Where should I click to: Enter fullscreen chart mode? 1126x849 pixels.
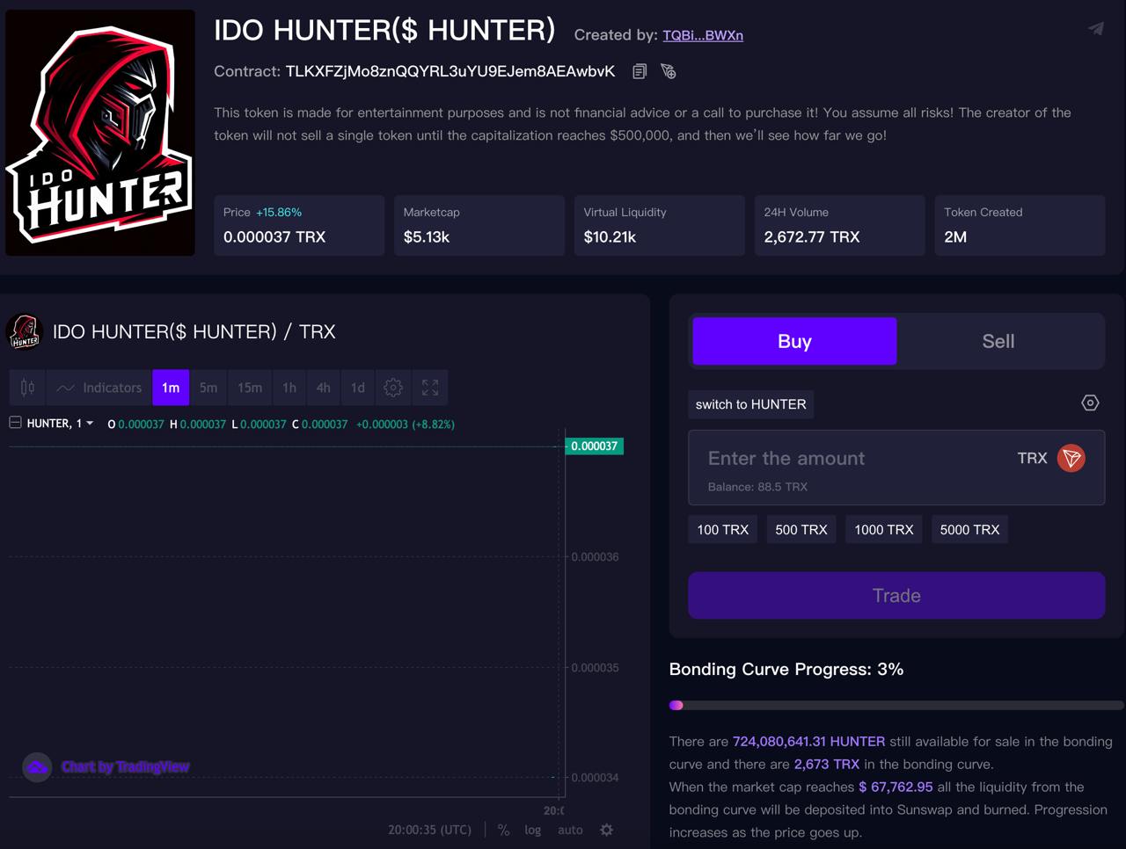point(430,388)
